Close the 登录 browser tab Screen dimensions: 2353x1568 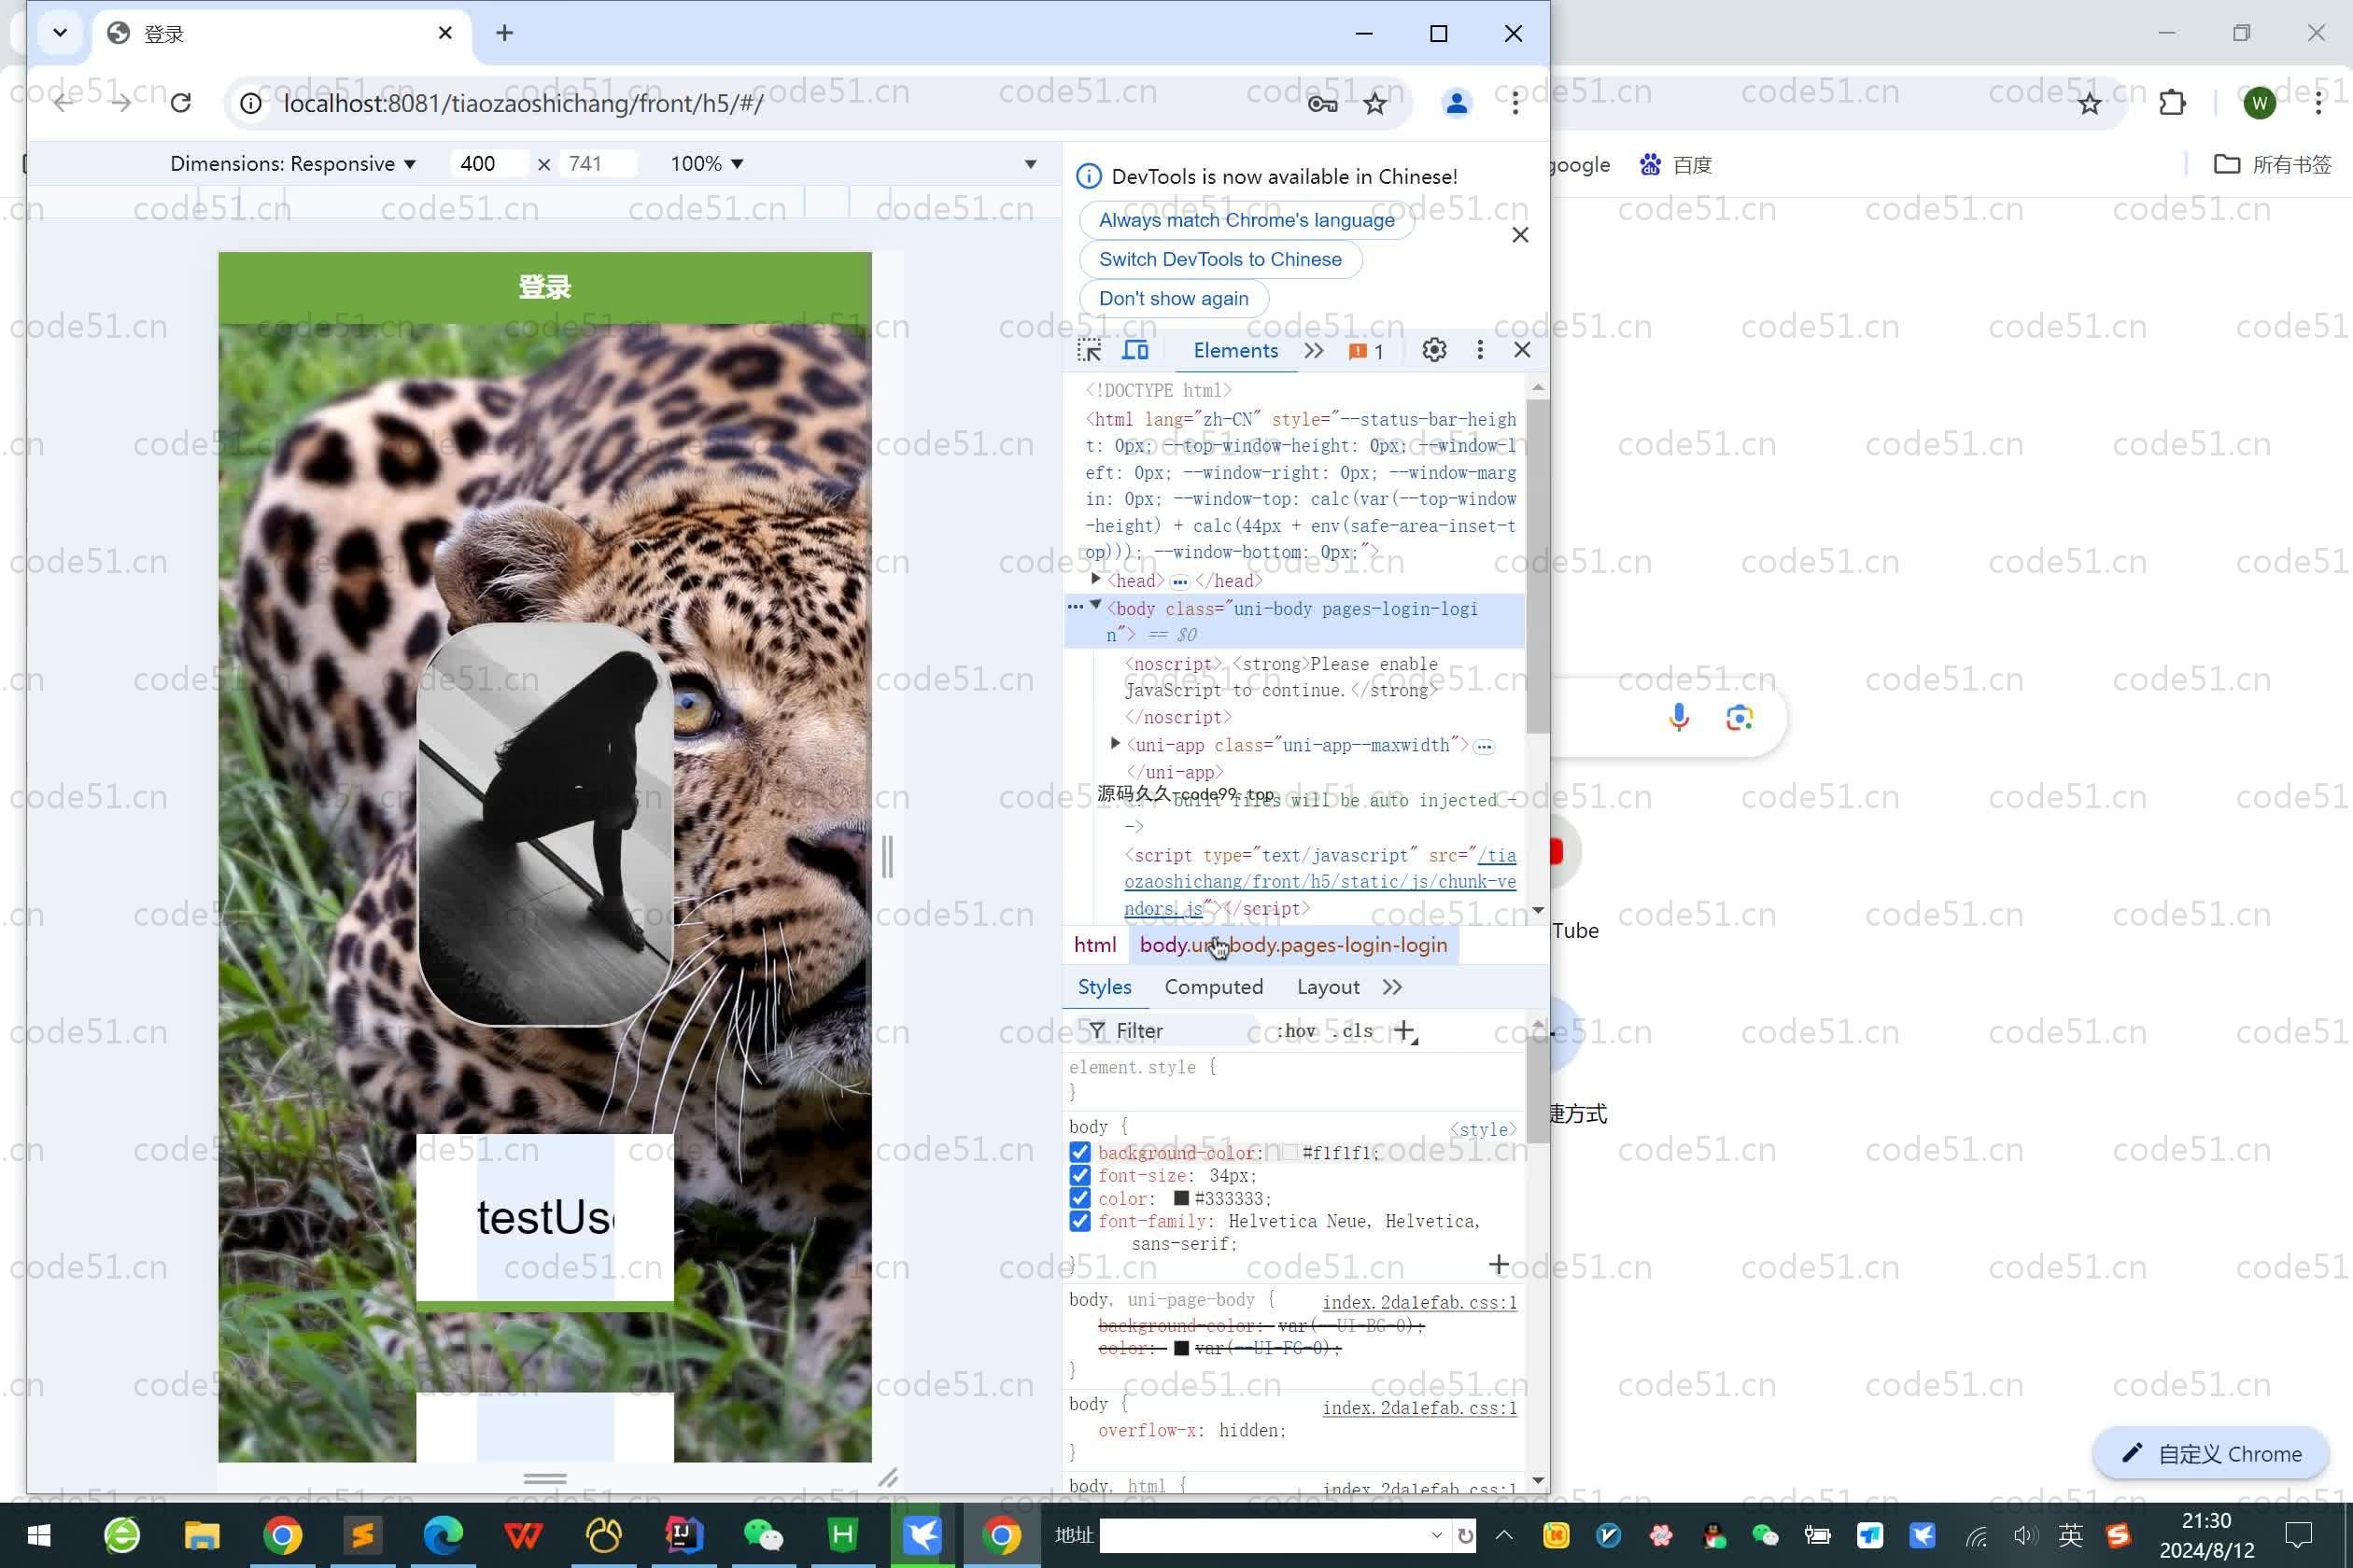coord(445,34)
